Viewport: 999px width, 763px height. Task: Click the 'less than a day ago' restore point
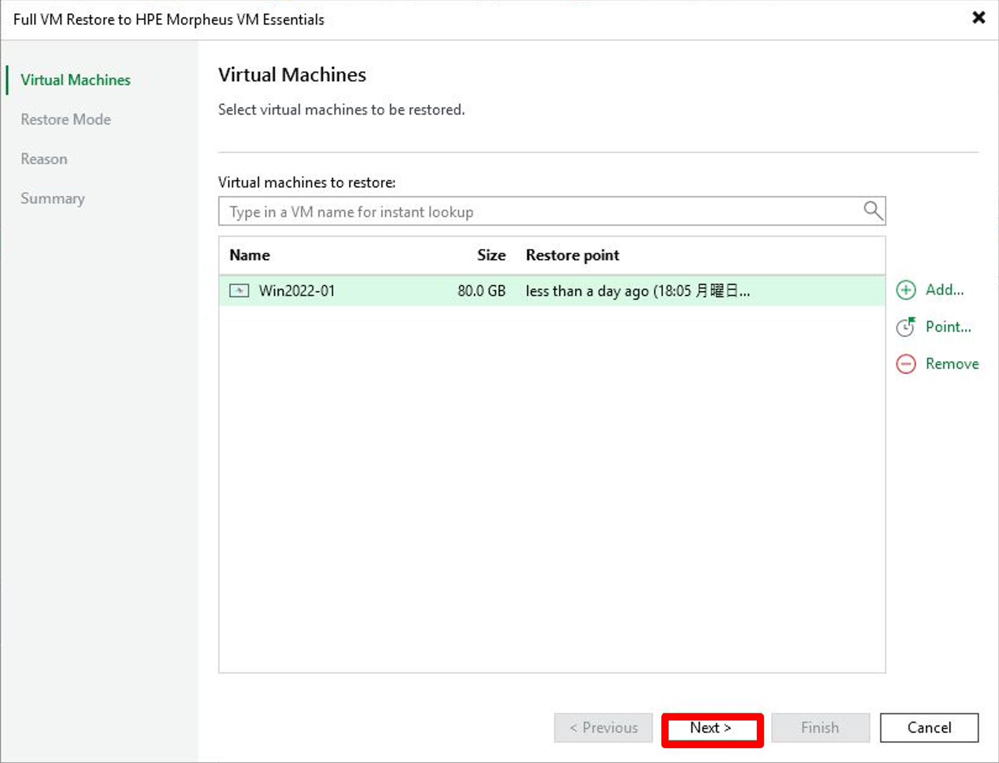[638, 291]
